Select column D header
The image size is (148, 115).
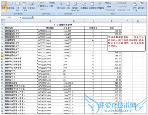pos(93,21)
